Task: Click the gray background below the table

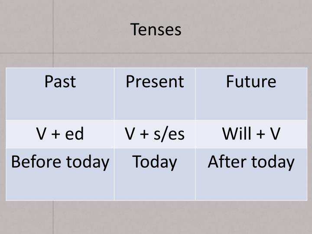Action: tap(156, 217)
